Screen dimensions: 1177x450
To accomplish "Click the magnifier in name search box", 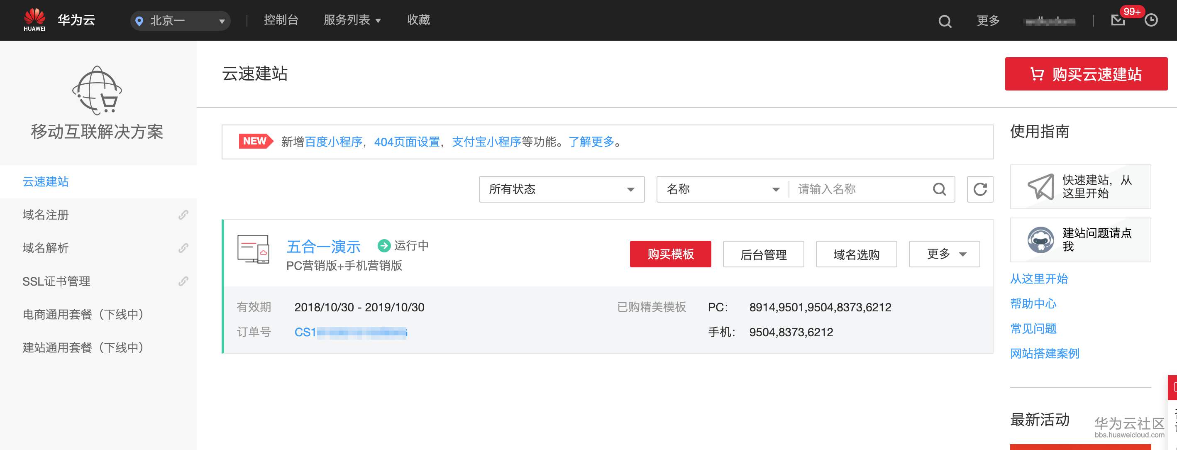I will pyautogui.click(x=939, y=189).
